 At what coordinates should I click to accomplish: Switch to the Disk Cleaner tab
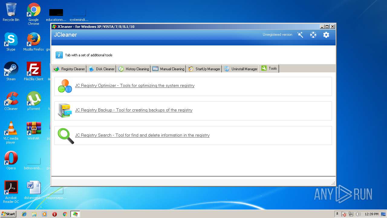point(102,69)
